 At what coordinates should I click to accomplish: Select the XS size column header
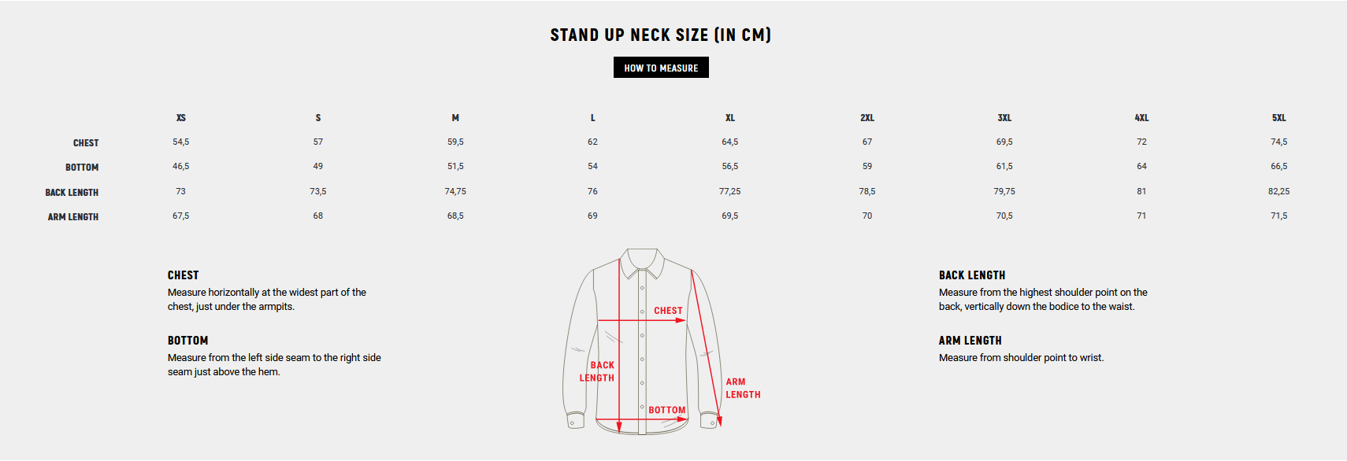point(181,118)
